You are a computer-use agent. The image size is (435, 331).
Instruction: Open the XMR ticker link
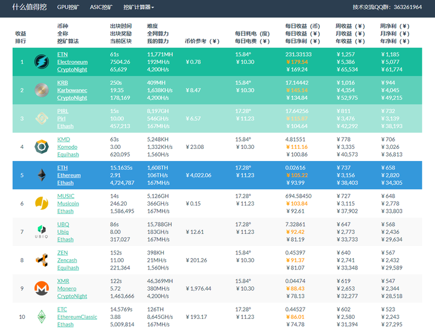[x=63, y=281]
